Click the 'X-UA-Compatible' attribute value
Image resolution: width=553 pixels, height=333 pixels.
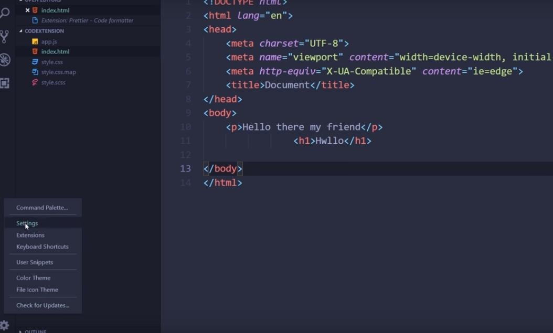[369, 71]
